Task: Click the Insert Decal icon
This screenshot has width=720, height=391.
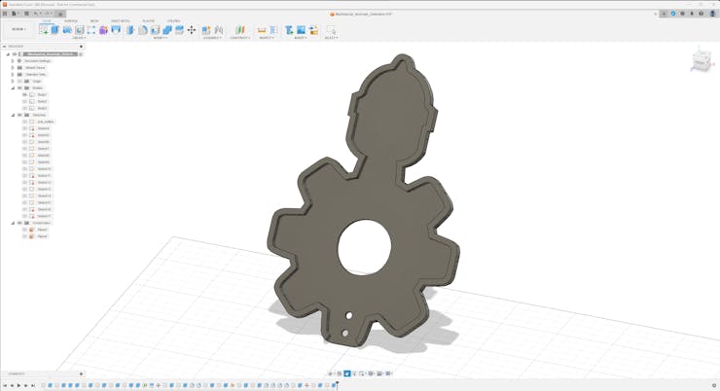Action: coord(301,30)
